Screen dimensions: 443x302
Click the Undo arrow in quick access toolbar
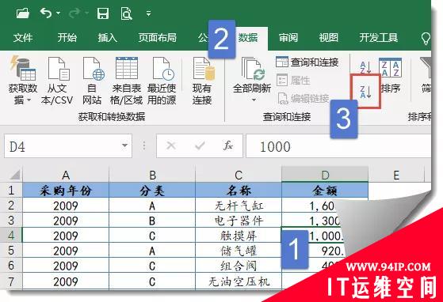coord(46,13)
